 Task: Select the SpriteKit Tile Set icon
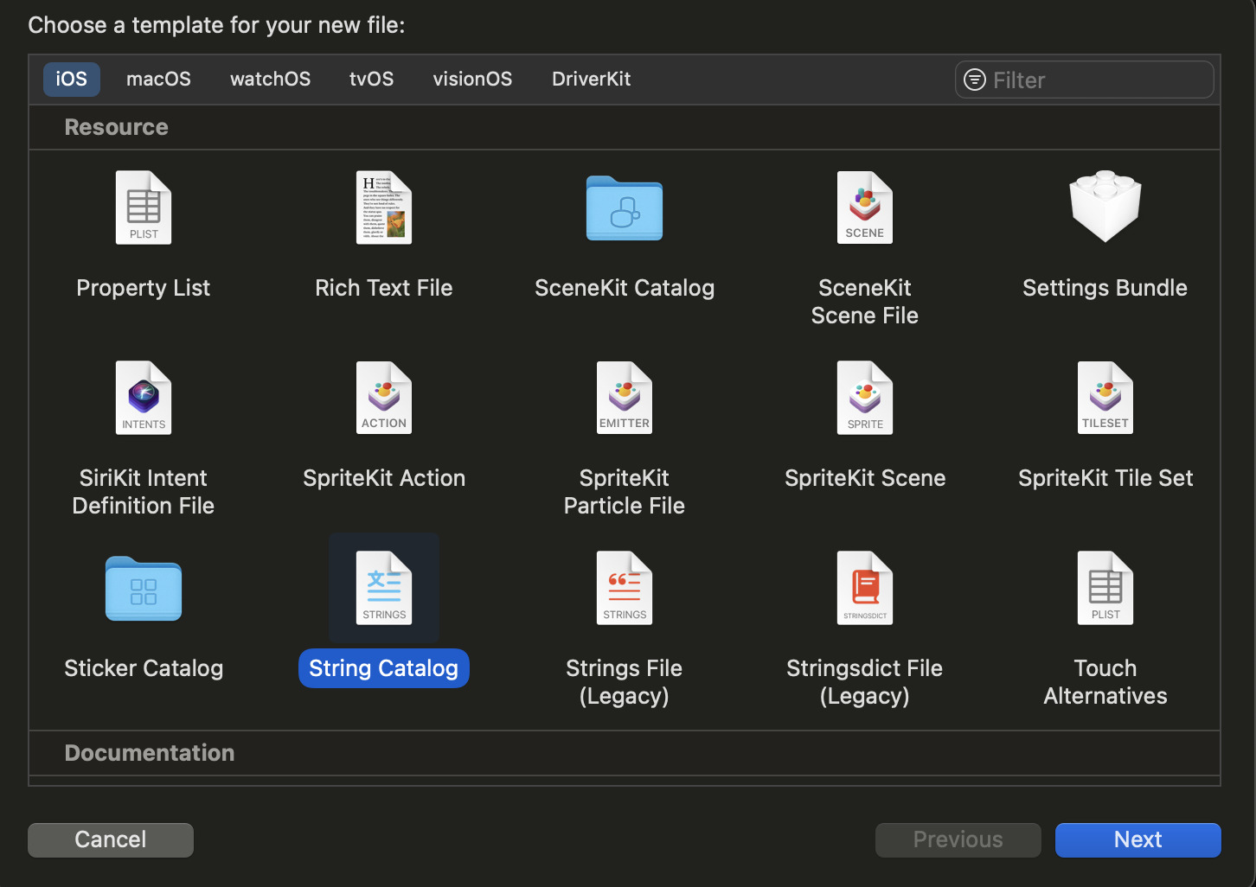[1105, 398]
